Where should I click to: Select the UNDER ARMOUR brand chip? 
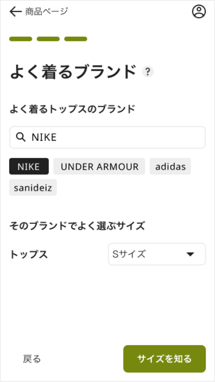(99, 166)
